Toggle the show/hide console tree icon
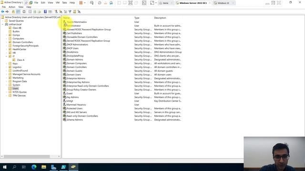This screenshot has height=171, width=305. coord(18,11)
